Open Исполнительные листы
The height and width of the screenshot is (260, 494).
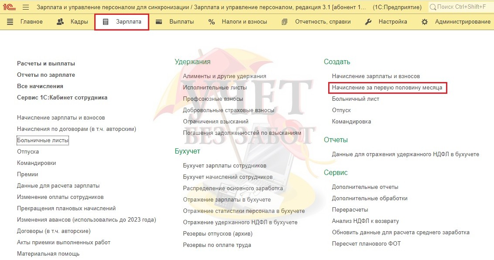[215, 88]
